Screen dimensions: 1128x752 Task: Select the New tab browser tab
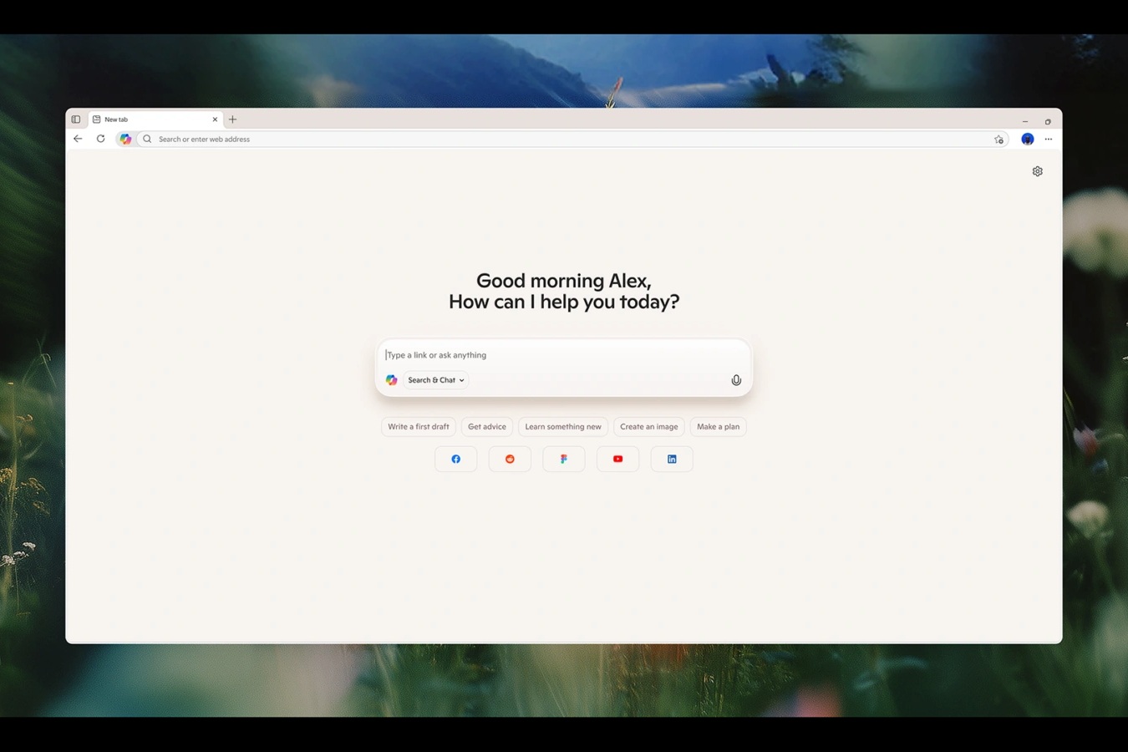(155, 119)
